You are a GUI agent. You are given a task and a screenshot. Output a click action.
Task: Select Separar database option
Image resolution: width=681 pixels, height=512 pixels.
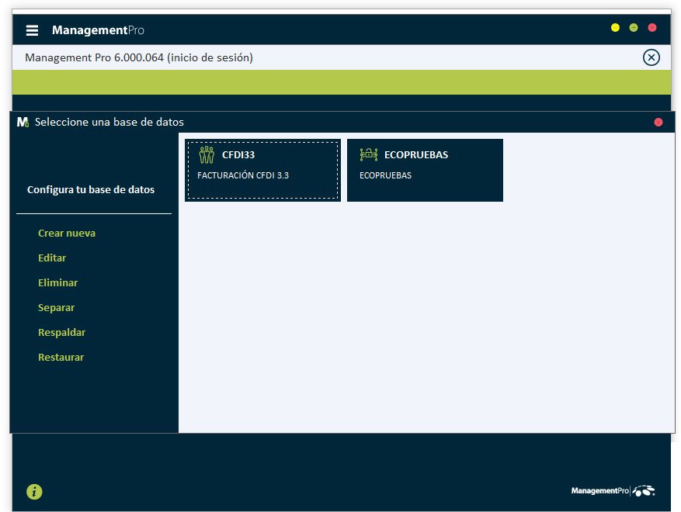57,308
